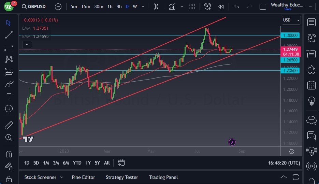Switch to the Pine Editor tab
The width and height of the screenshot is (319, 184).
83,177
